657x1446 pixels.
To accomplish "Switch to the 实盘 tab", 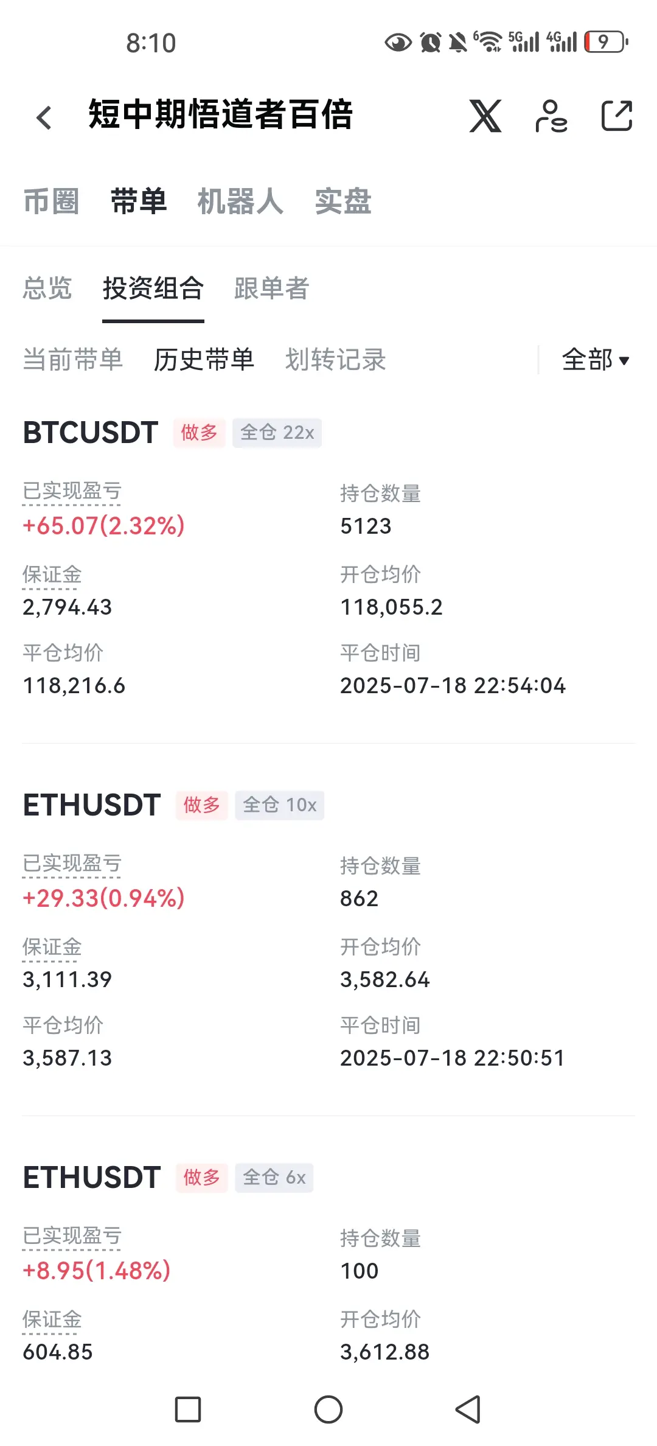I will pos(343,201).
